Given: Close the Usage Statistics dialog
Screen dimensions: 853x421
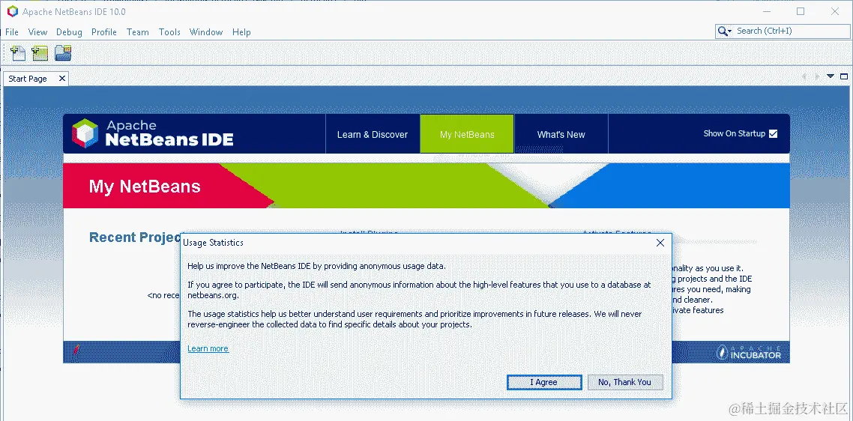Looking at the screenshot, I should [660, 243].
